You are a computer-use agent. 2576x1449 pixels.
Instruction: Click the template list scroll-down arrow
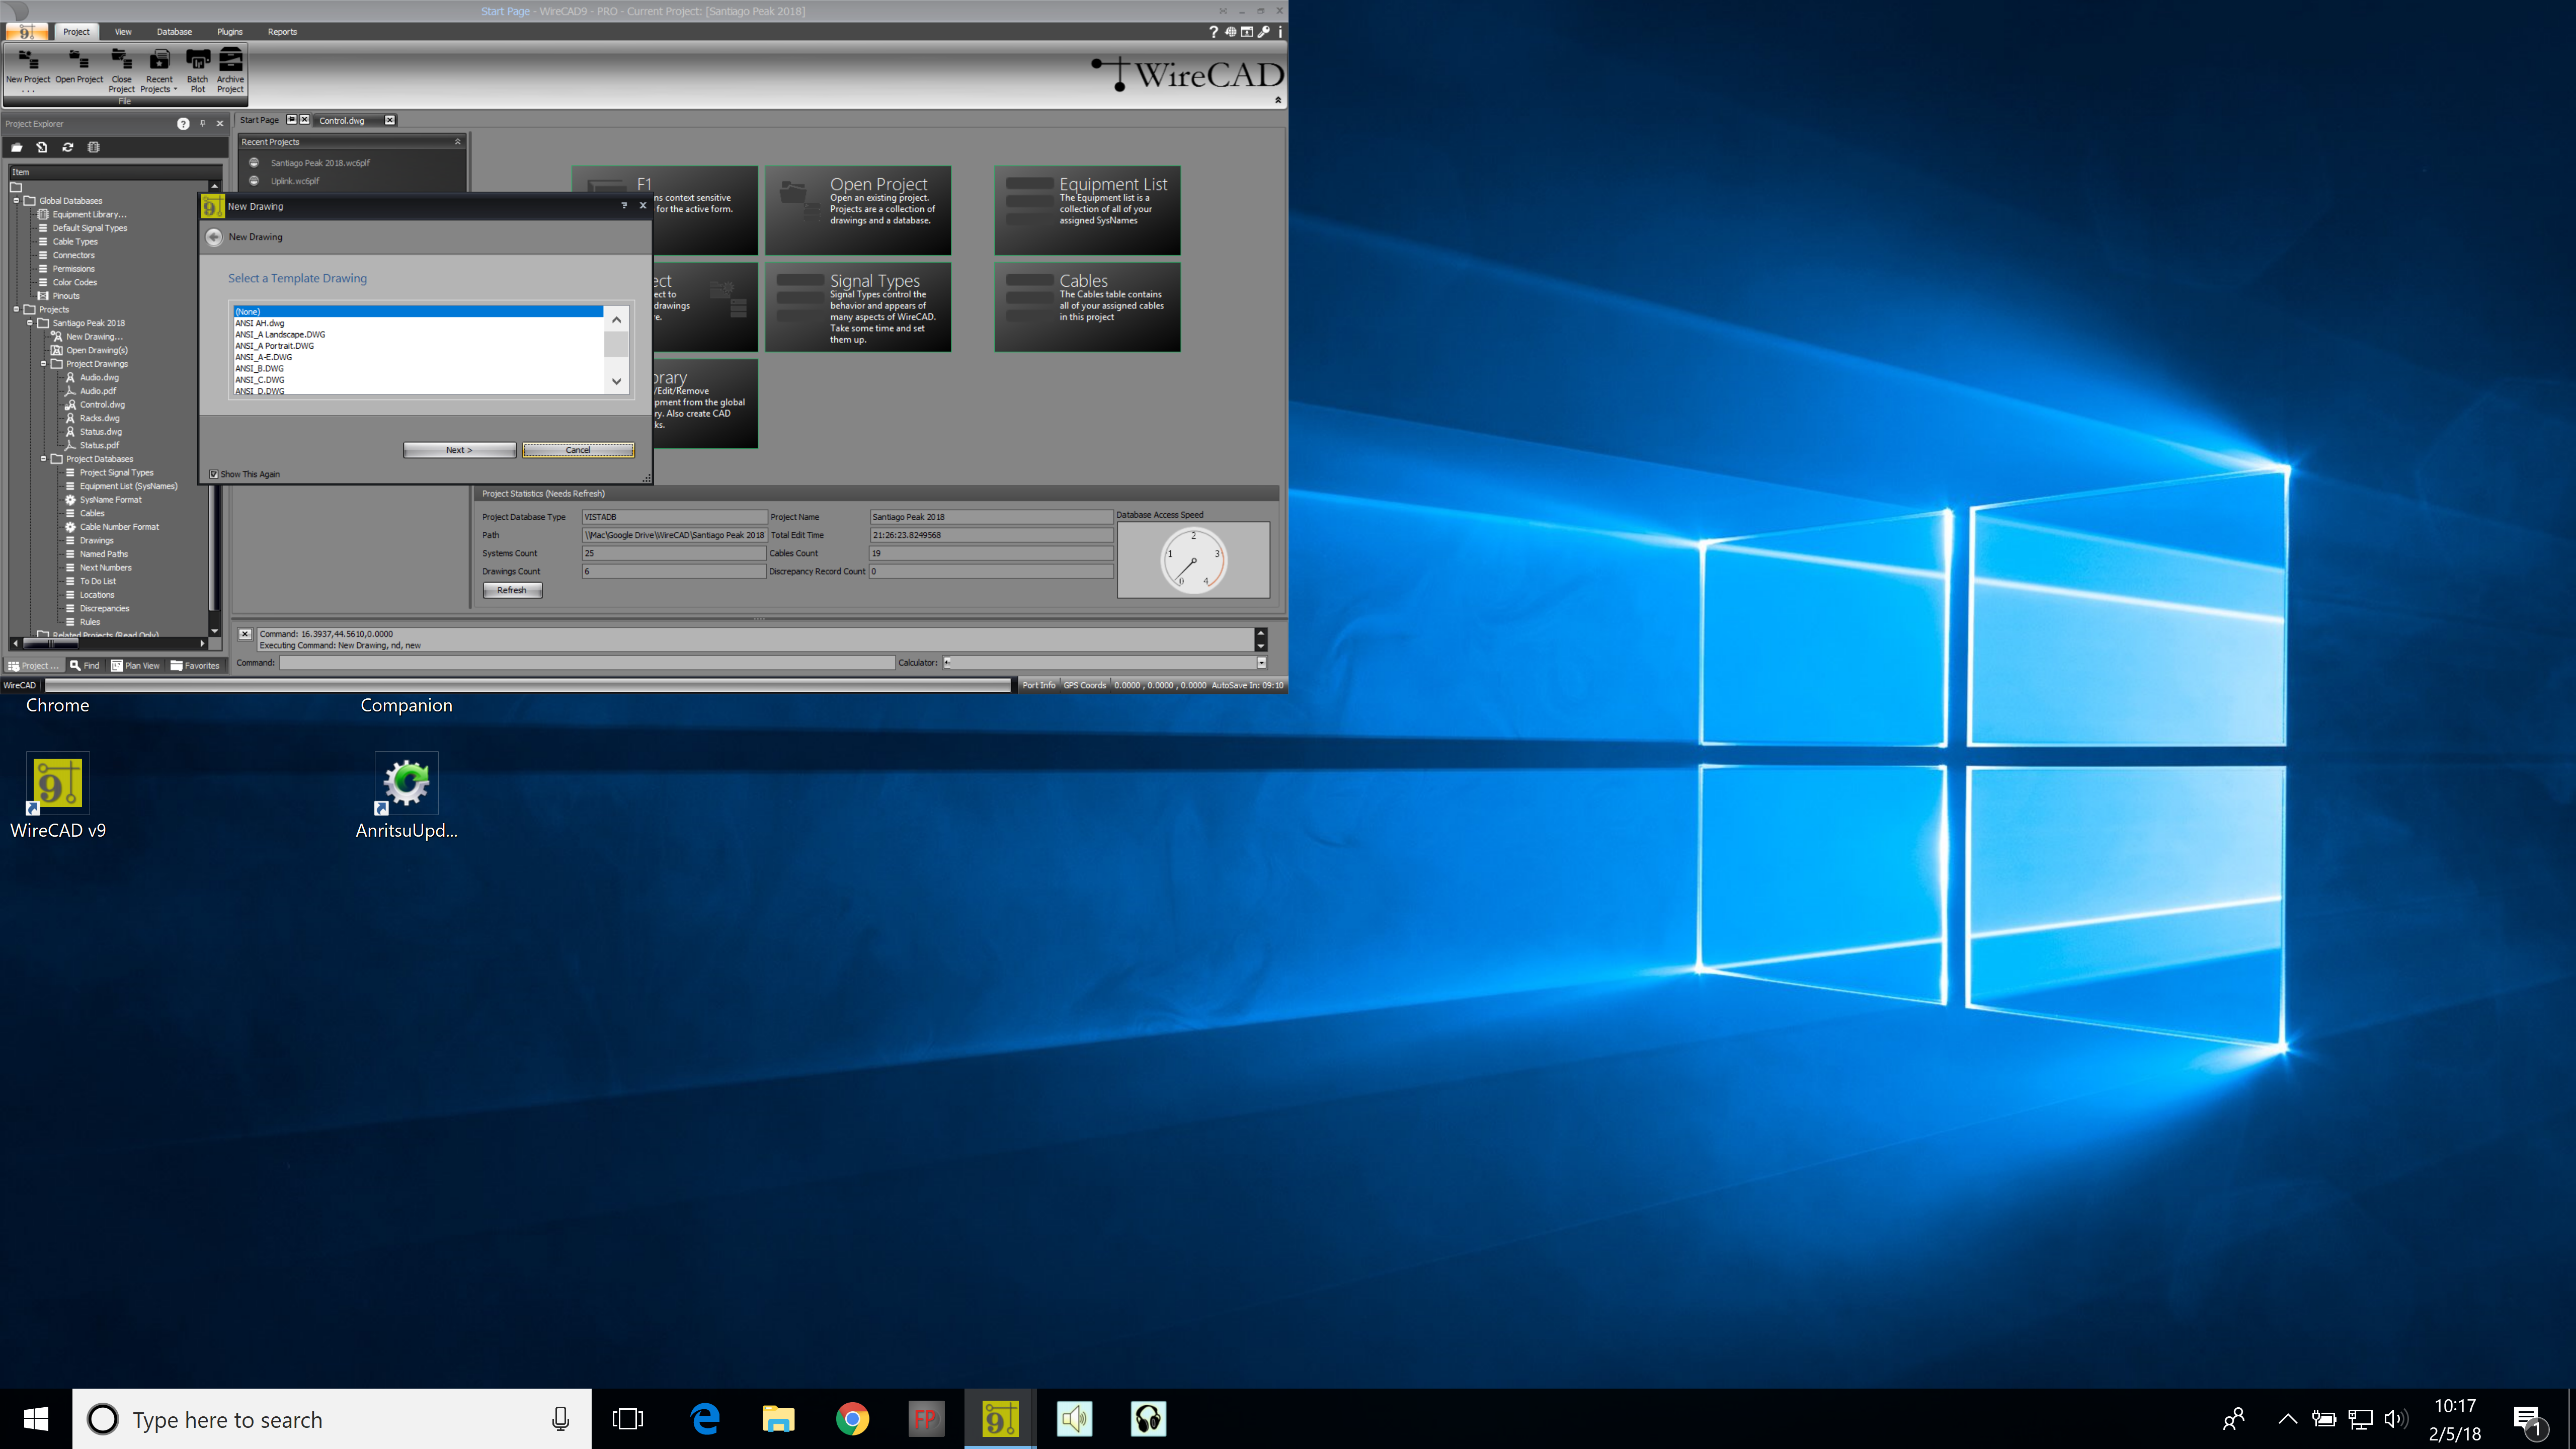[617, 381]
